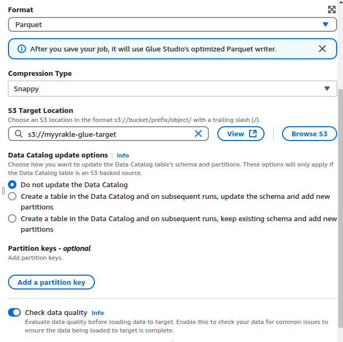Click the Browse S3 button
Screen dimensions: 343x342
310,134
